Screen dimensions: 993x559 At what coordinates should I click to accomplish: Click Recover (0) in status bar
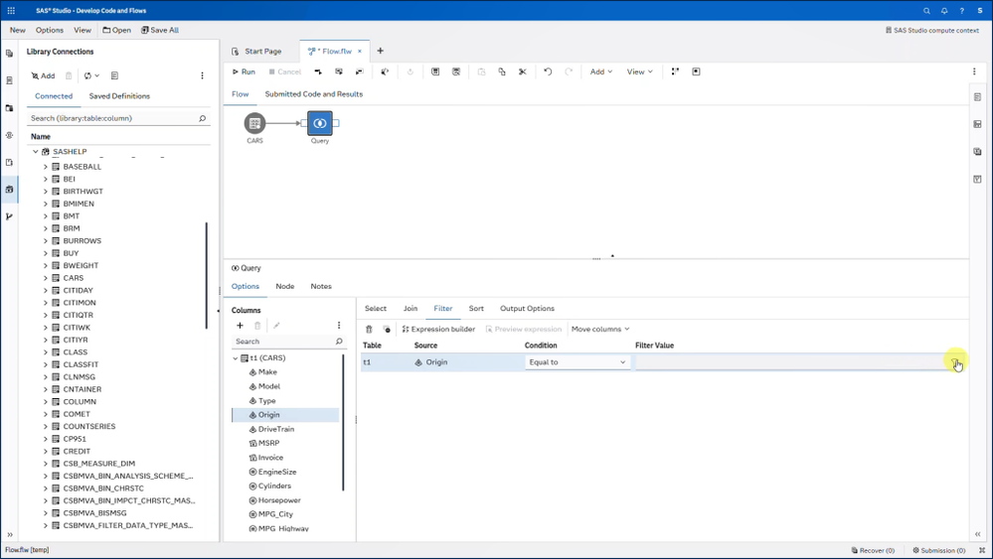(873, 550)
